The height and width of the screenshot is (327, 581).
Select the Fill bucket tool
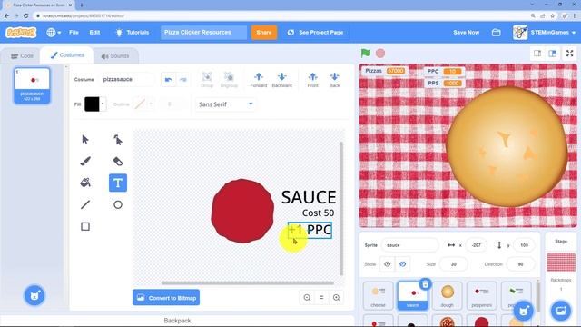coord(85,183)
